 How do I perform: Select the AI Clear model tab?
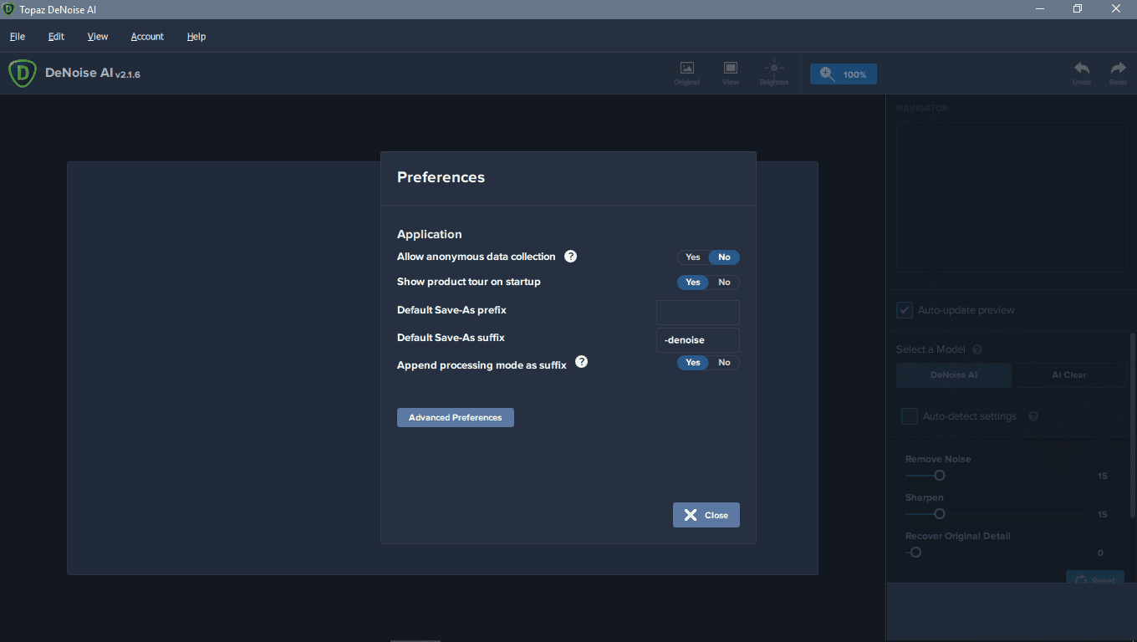click(x=1068, y=375)
